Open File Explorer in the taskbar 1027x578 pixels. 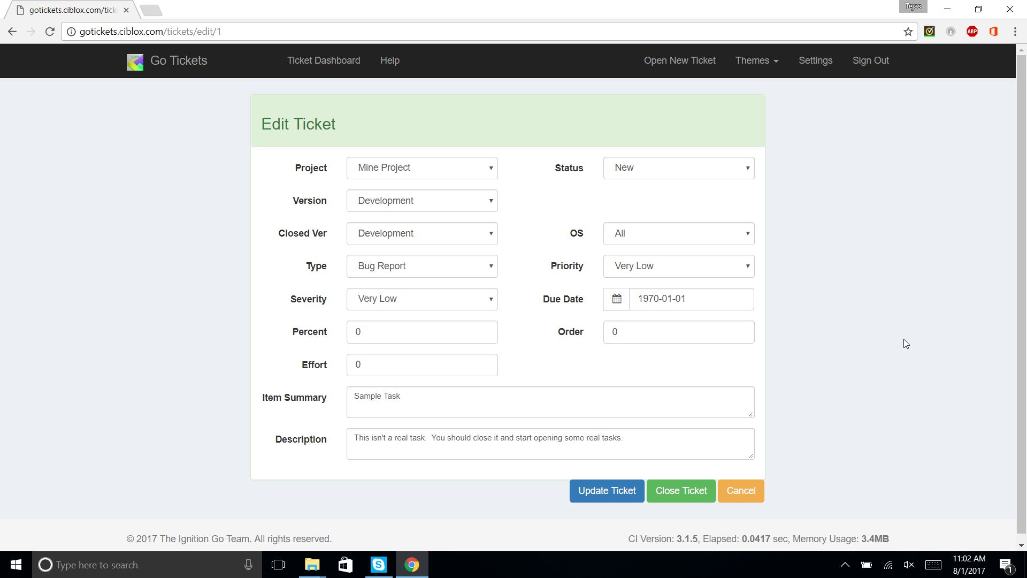[x=312, y=565]
